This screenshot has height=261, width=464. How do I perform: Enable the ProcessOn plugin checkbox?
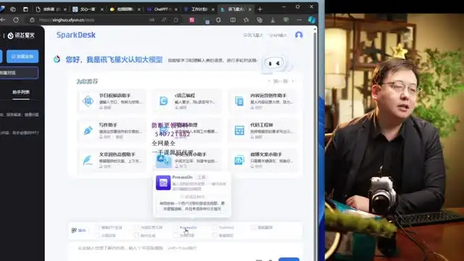click(x=176, y=228)
